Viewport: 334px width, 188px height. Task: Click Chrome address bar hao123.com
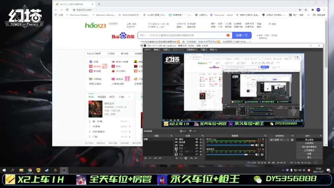(x=84, y=10)
